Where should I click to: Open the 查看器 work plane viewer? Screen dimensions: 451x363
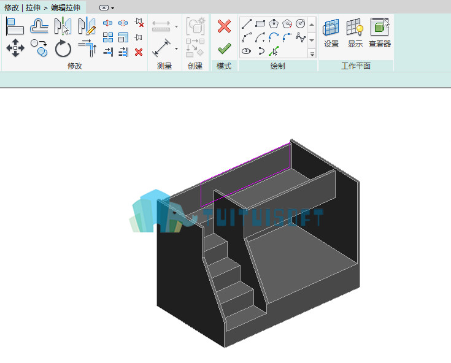(380, 33)
